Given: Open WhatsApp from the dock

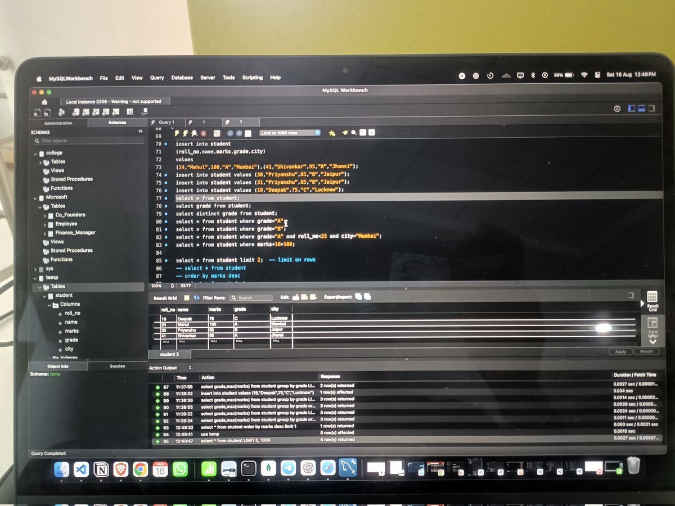Looking at the screenshot, I should point(180,469).
